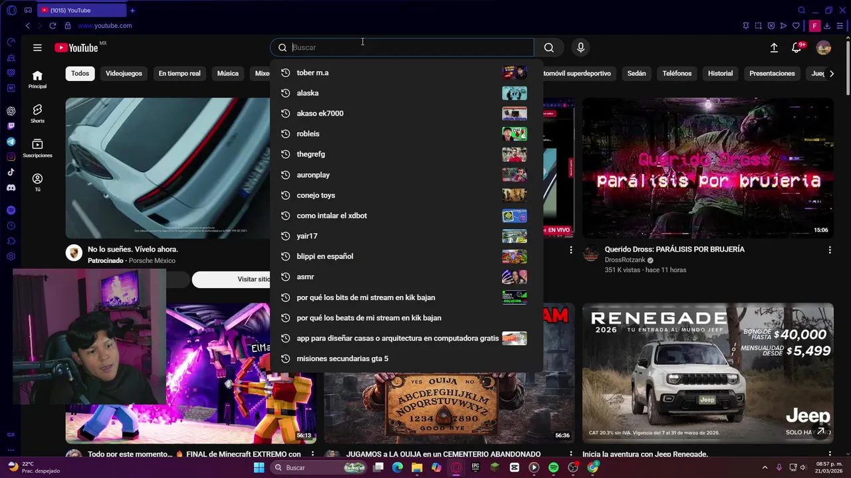Screen dimensions: 851x478
Task: Open browser history clock in the Opera sidebar
Action: point(11,226)
